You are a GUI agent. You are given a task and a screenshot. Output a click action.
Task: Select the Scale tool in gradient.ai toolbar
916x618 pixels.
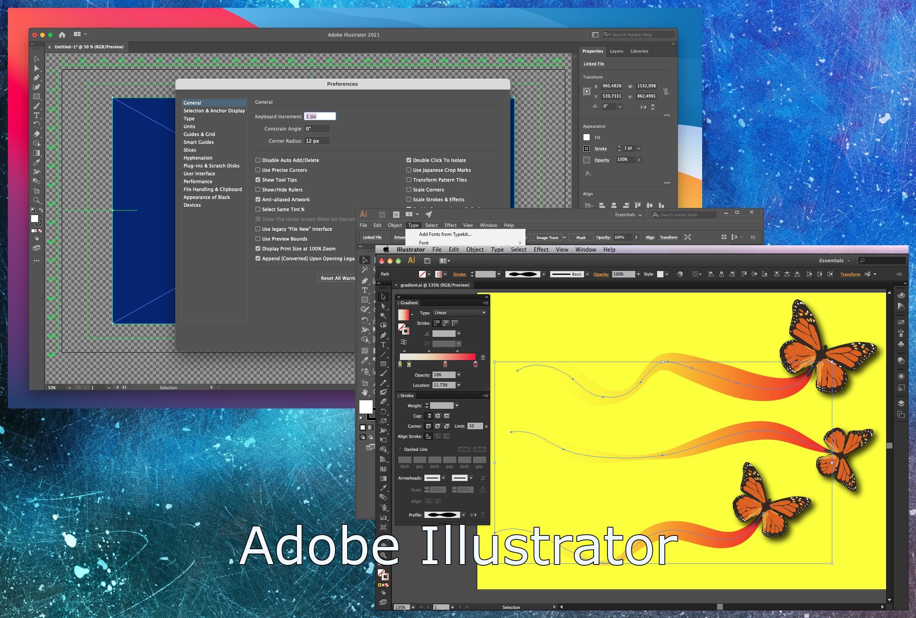click(x=383, y=421)
